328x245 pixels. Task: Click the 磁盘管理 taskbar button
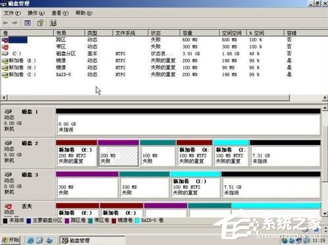coord(92,240)
